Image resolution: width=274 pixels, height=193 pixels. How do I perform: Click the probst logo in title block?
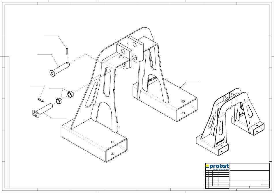(217, 167)
